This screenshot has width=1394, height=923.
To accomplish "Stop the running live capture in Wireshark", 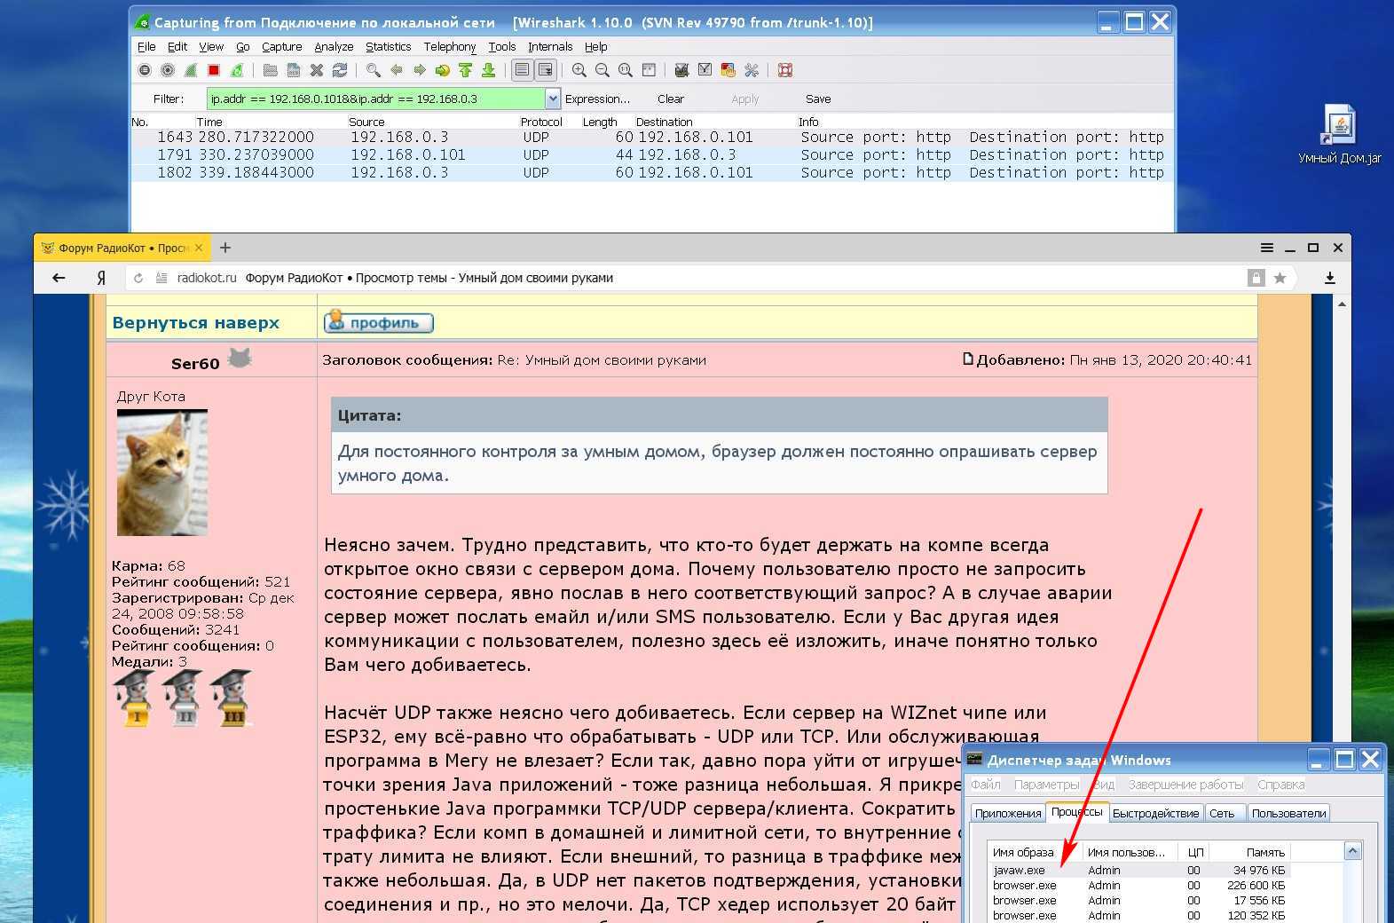I will tap(214, 70).
